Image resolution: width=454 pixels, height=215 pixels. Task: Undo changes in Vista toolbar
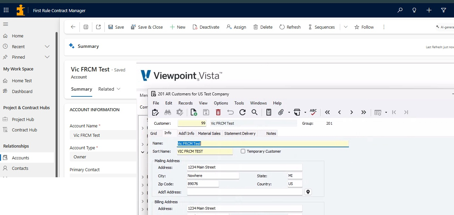click(x=230, y=112)
